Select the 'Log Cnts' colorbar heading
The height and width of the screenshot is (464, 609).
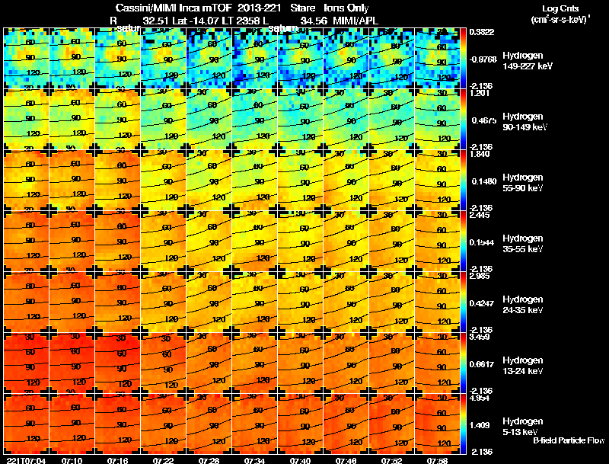pos(560,8)
